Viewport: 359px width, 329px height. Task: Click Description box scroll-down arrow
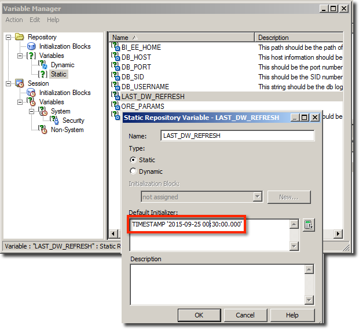(x=309, y=300)
